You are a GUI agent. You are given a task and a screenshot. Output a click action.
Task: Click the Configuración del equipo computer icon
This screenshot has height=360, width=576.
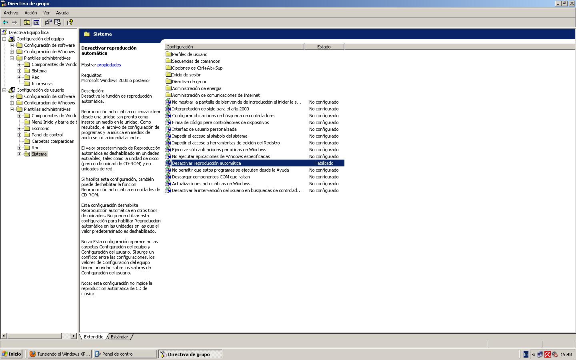tap(12, 39)
